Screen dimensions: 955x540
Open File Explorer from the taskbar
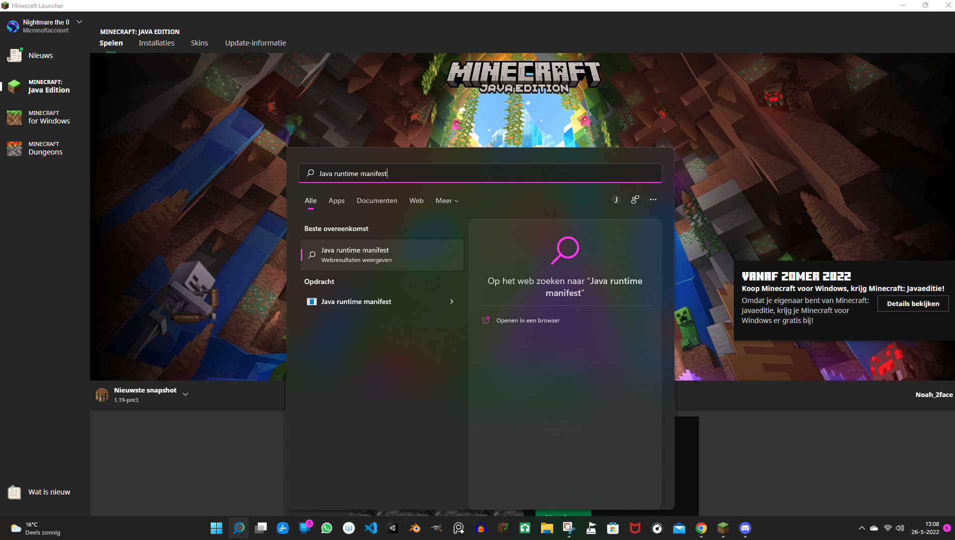click(x=547, y=528)
